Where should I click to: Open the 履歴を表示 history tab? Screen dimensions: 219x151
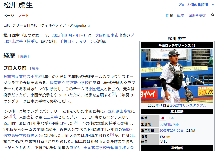pos(197,16)
